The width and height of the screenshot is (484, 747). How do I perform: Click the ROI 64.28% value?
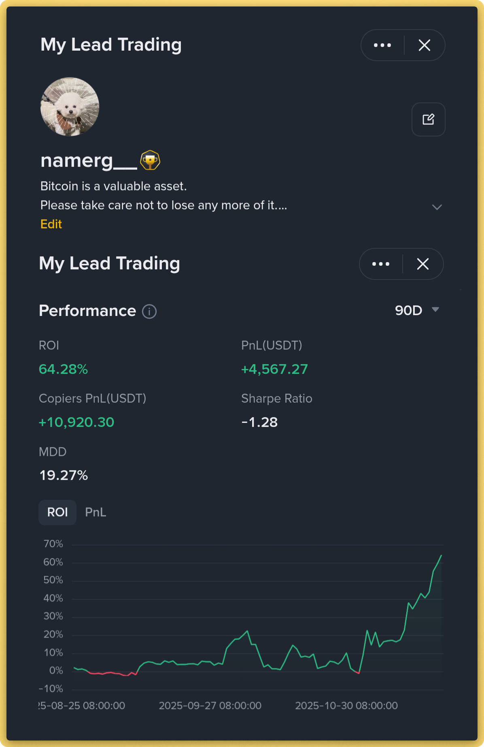point(63,369)
